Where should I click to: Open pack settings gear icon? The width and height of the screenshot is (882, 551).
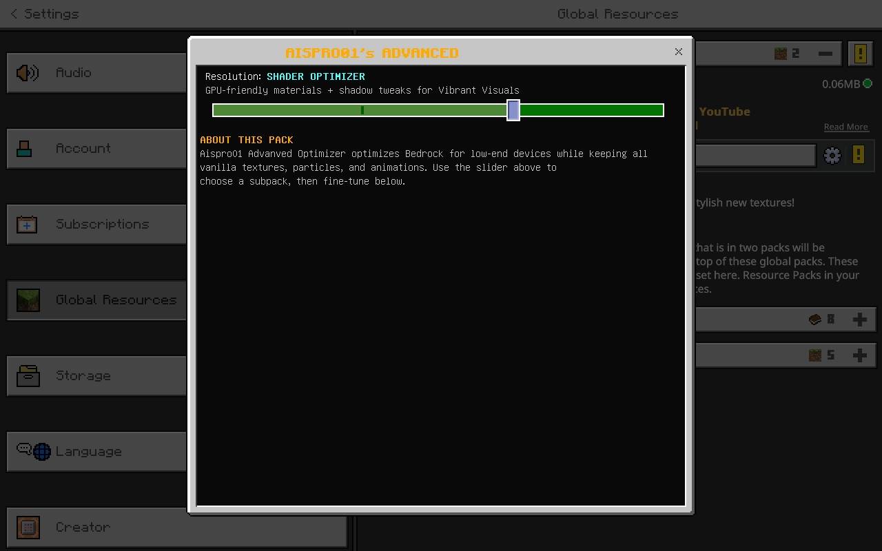tap(832, 155)
